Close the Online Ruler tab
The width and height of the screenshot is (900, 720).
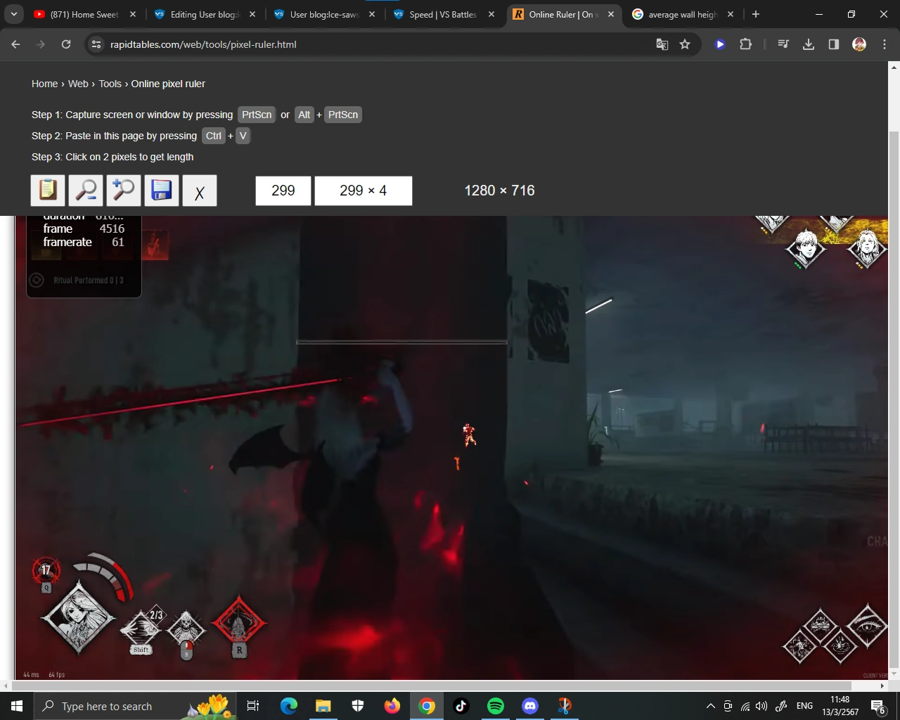click(x=611, y=14)
